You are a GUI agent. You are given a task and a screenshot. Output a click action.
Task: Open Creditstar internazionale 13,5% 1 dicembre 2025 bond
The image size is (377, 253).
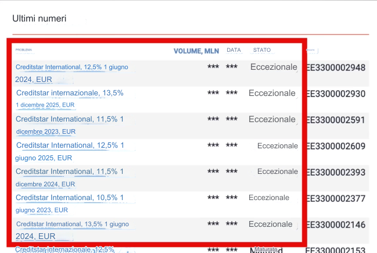tap(70, 99)
